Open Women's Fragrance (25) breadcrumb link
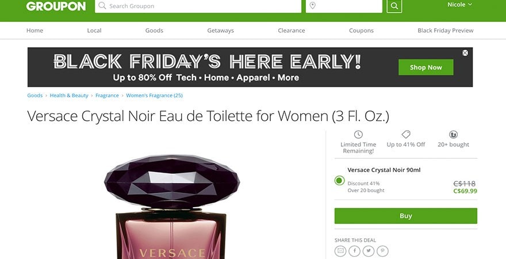 [x=154, y=96]
